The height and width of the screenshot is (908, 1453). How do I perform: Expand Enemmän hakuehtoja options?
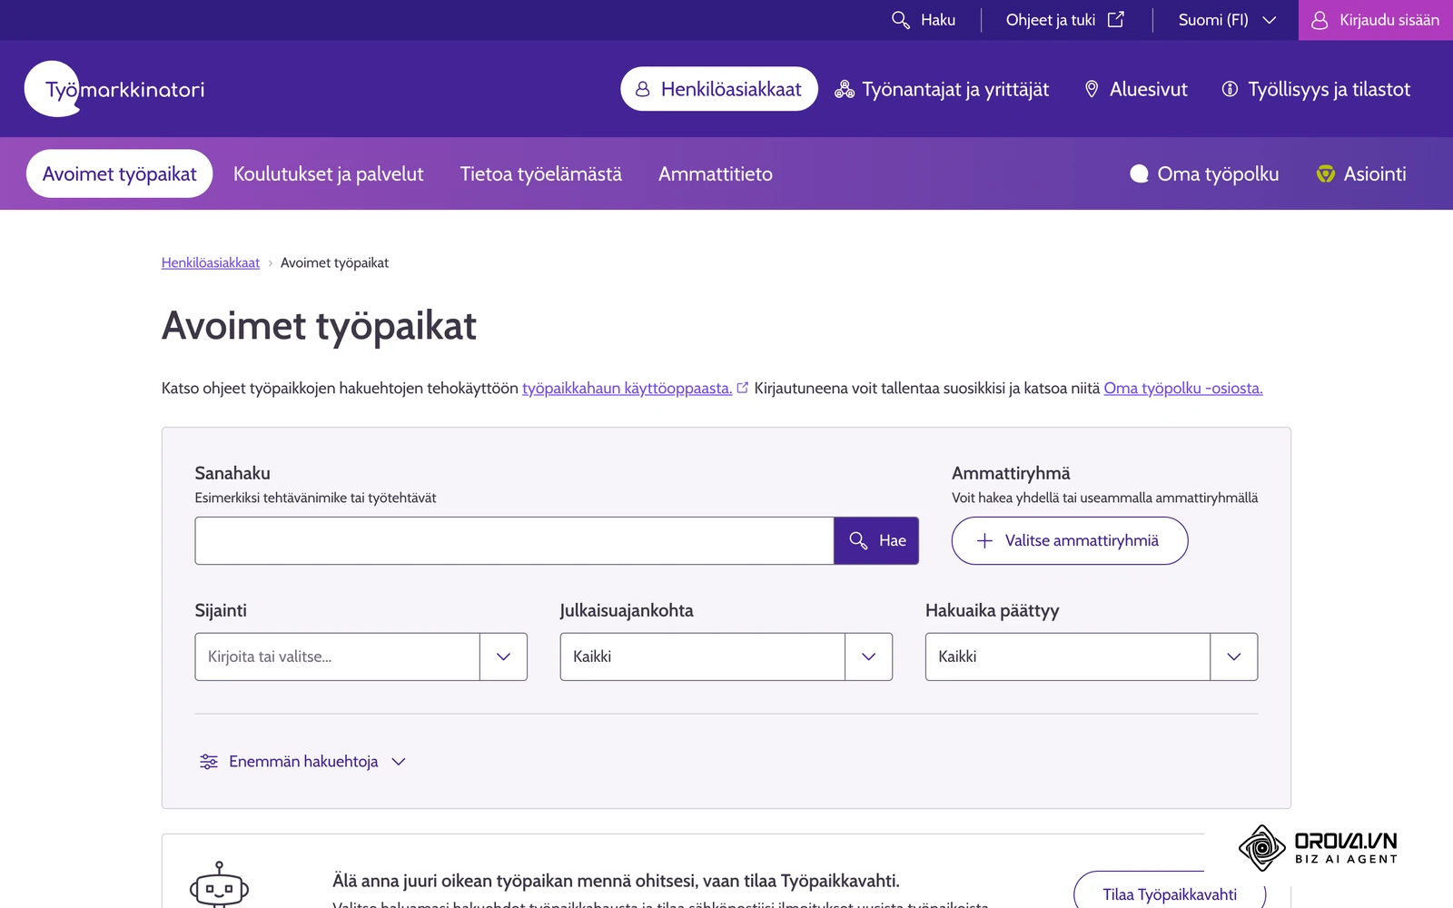(x=302, y=762)
